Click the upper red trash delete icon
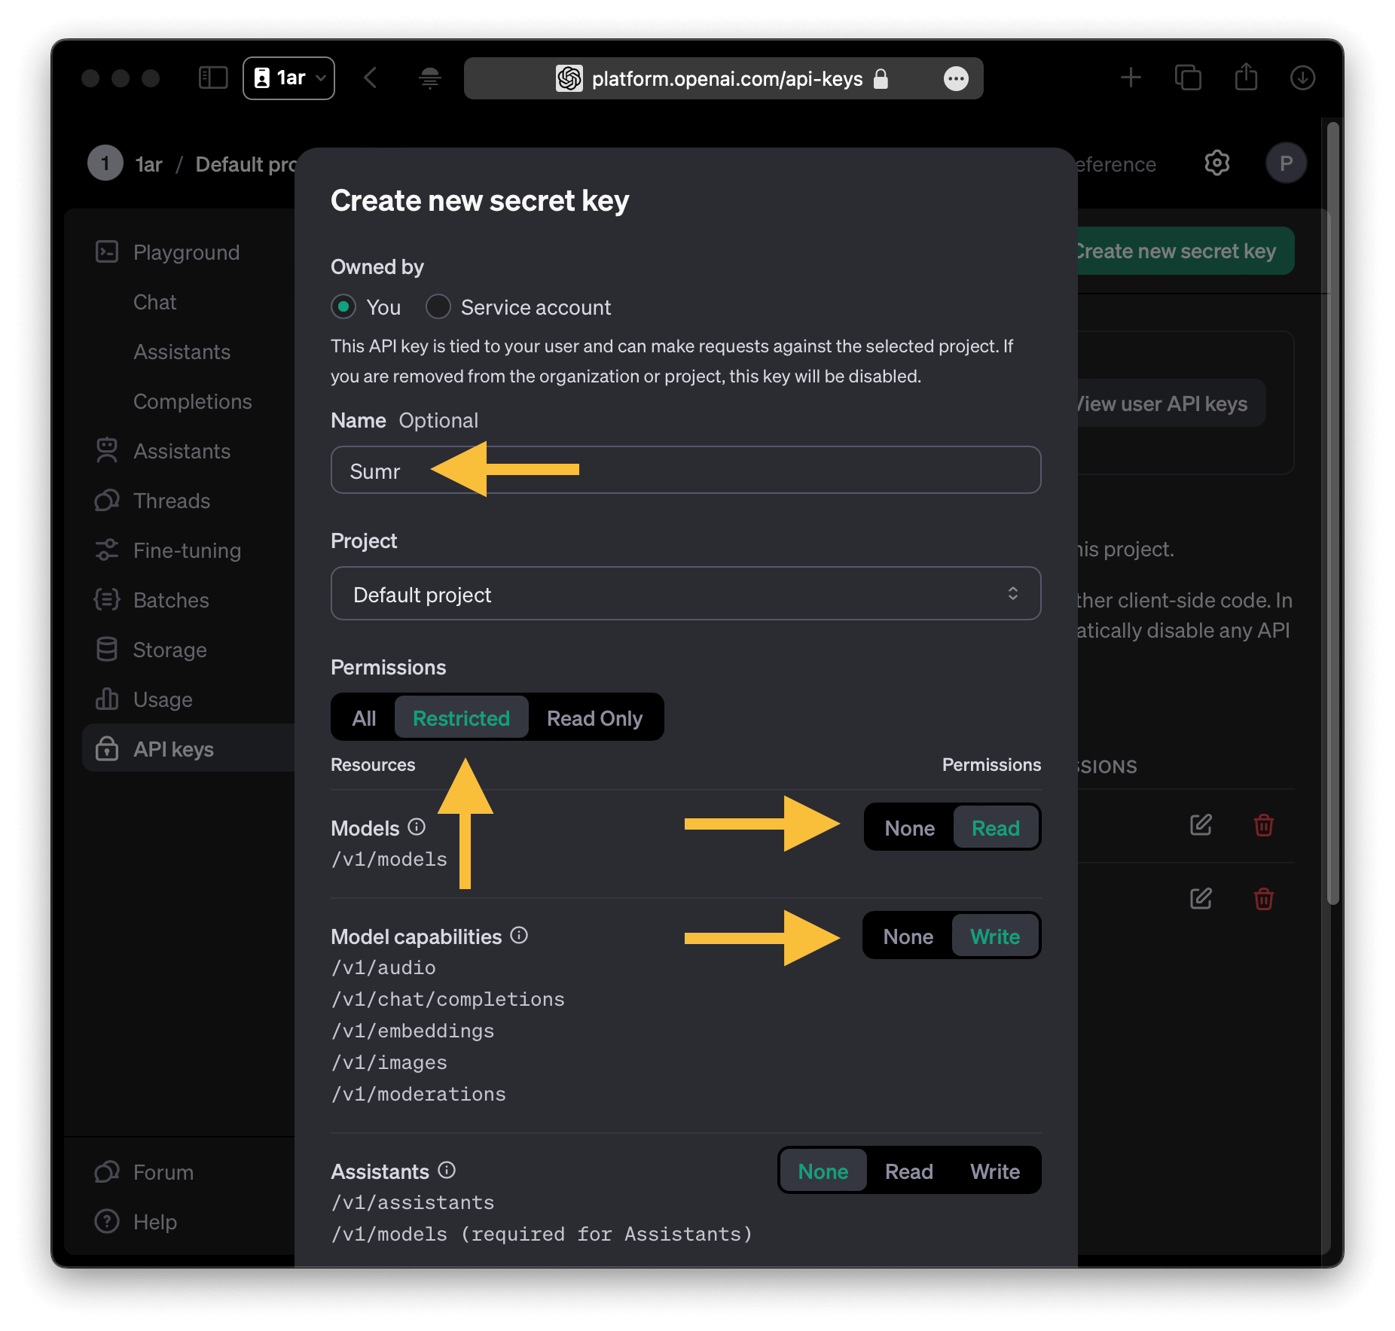The width and height of the screenshot is (1395, 1331). [1263, 825]
